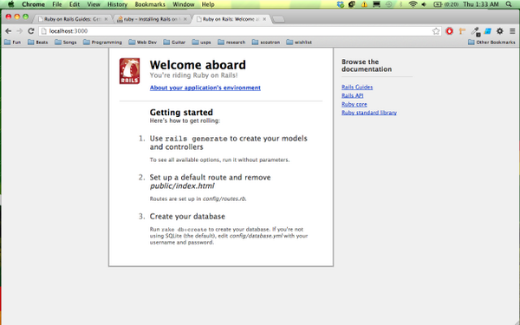Open the History menu
Image resolution: width=520 pixels, height=325 pixels.
117,4
